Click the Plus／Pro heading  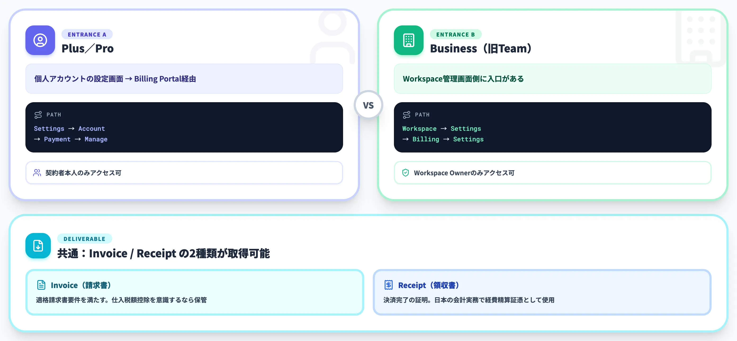88,48
